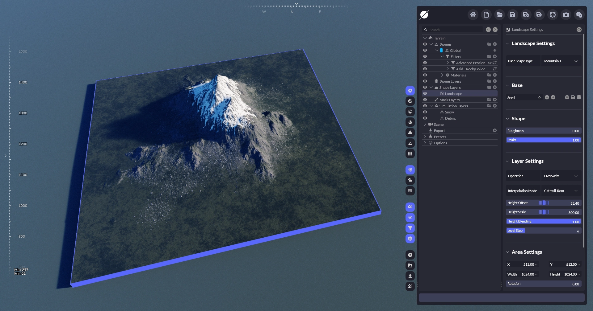Toggle visibility of the Debris layer
This screenshot has height=311, width=593.
tap(425, 118)
